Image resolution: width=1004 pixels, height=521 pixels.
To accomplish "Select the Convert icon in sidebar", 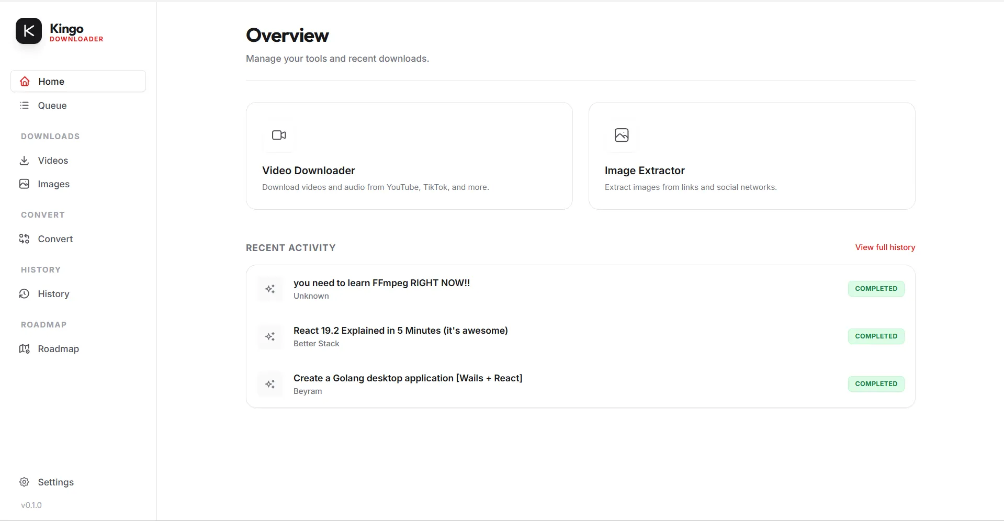I will (24, 239).
